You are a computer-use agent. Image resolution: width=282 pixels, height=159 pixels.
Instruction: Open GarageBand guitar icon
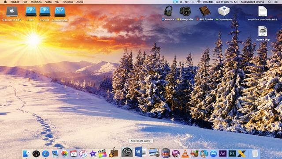click(113, 152)
